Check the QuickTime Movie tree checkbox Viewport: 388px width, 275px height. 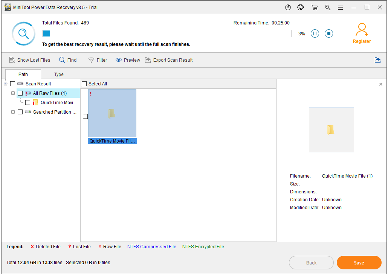pyautogui.click(x=28, y=103)
